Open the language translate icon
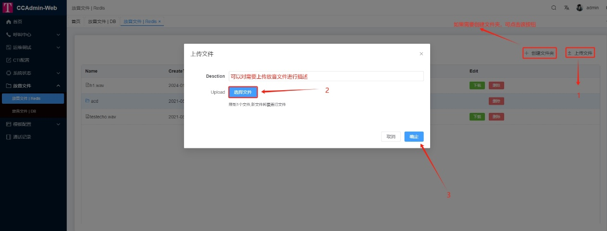Viewport: 607px width, 231px height. [567, 8]
